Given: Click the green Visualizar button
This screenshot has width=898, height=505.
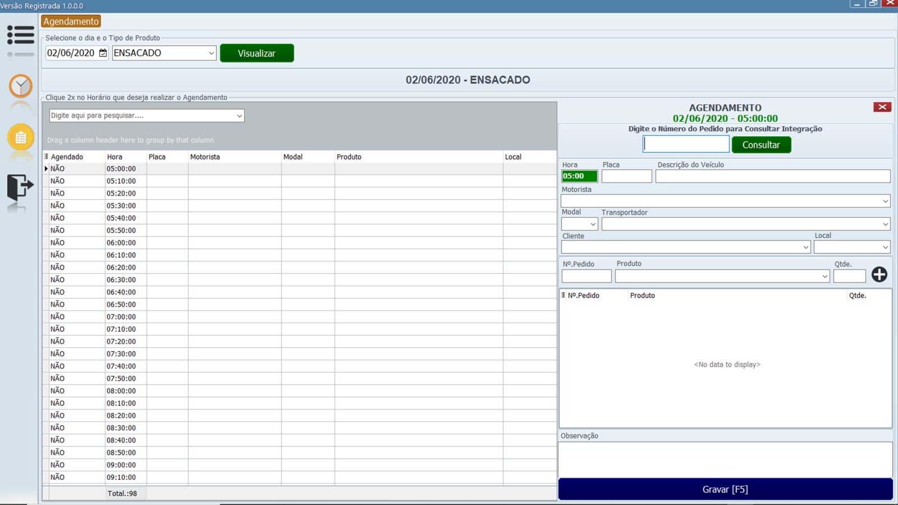Looking at the screenshot, I should (256, 53).
